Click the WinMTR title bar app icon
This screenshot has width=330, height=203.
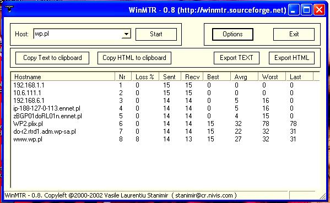(x=9, y=9)
